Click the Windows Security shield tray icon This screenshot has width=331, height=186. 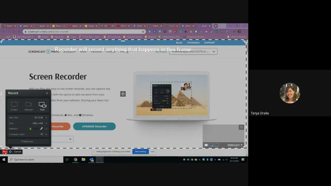(204, 160)
